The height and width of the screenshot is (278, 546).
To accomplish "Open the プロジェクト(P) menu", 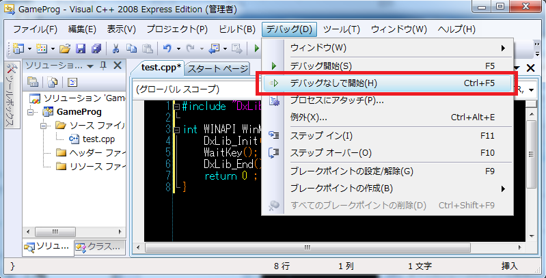I will (x=177, y=29).
